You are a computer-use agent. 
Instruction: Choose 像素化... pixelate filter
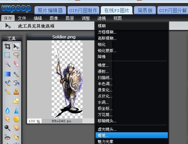pos(132,90)
